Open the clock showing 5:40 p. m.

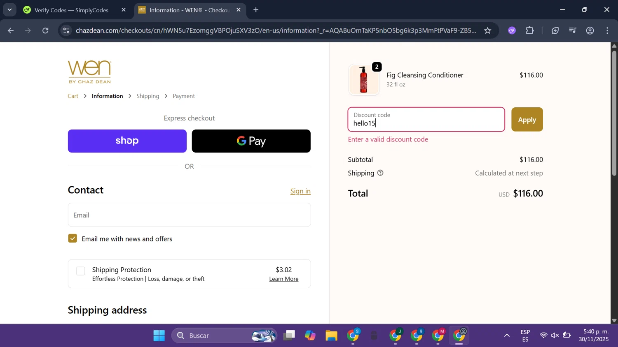coord(594,336)
